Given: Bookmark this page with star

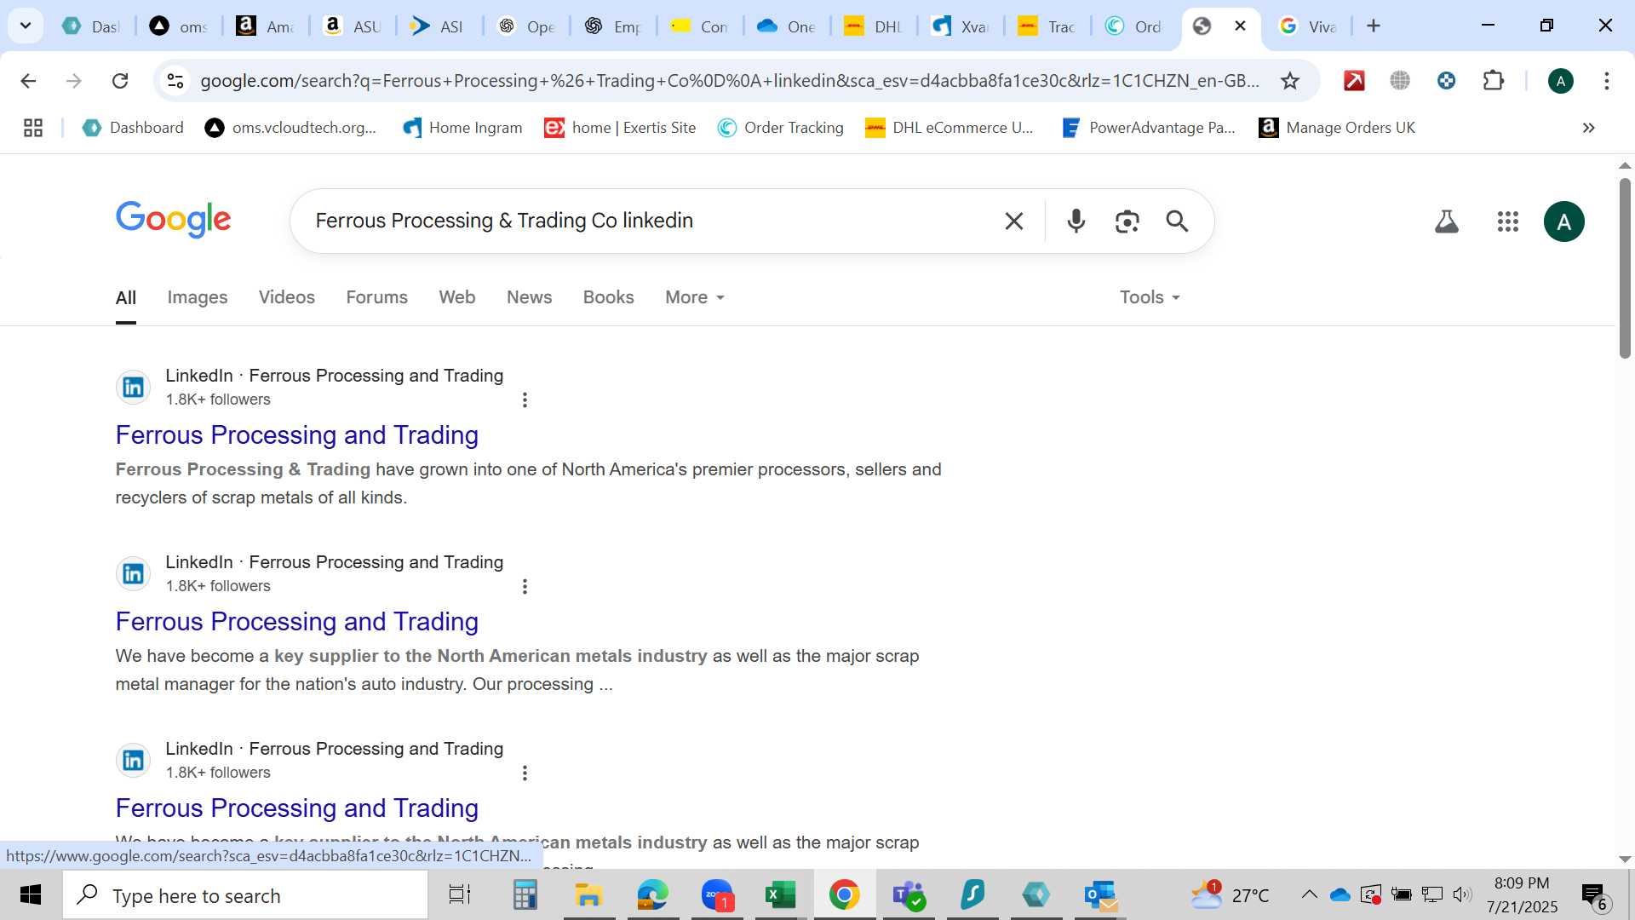Looking at the screenshot, I should pos(1290,81).
